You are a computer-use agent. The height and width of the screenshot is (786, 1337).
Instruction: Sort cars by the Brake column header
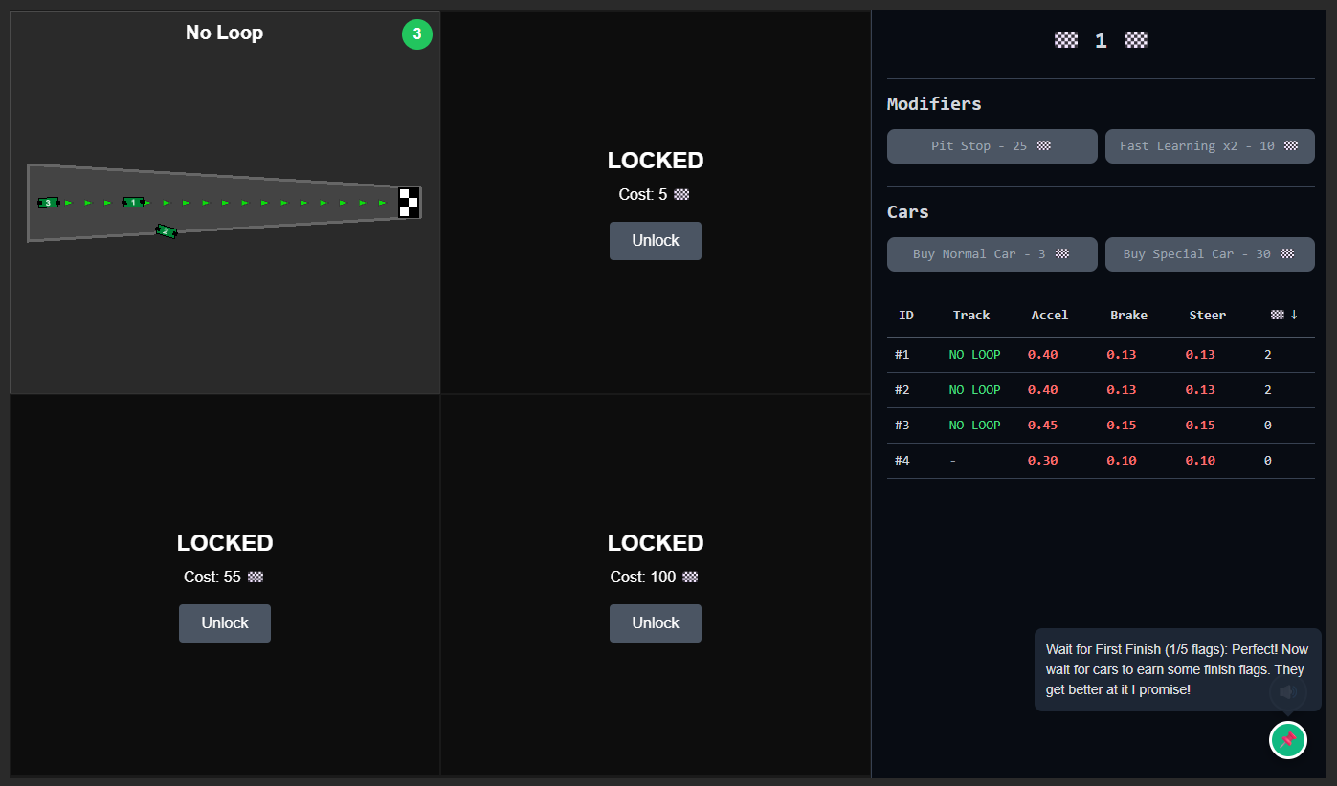[1128, 315]
